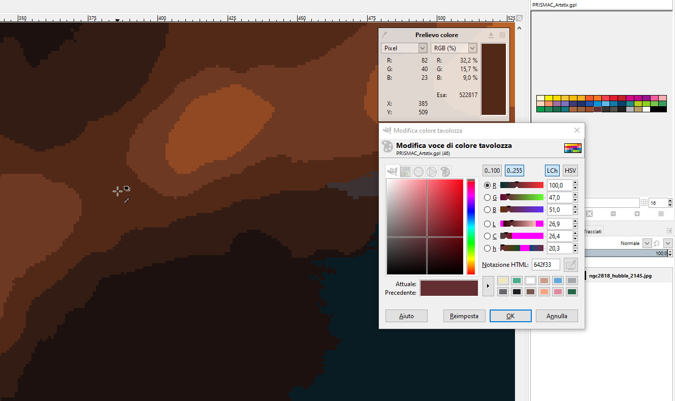Select the L lightness radio button

pos(488,224)
